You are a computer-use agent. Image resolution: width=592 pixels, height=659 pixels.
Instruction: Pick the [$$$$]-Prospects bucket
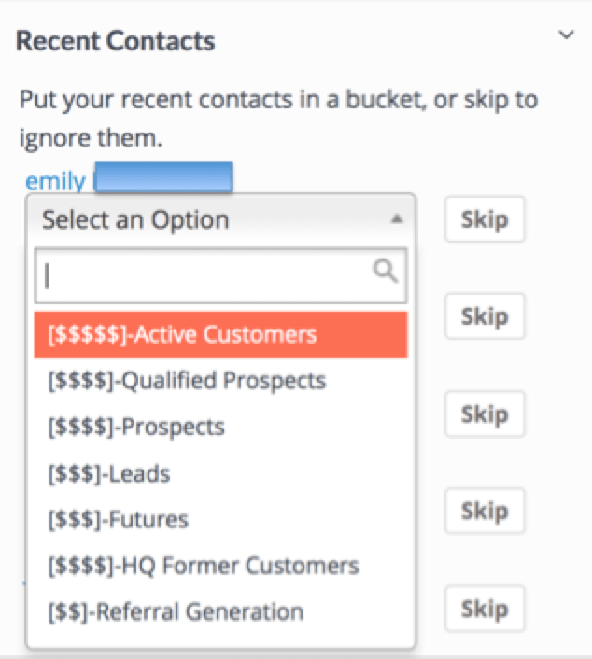pos(220,427)
